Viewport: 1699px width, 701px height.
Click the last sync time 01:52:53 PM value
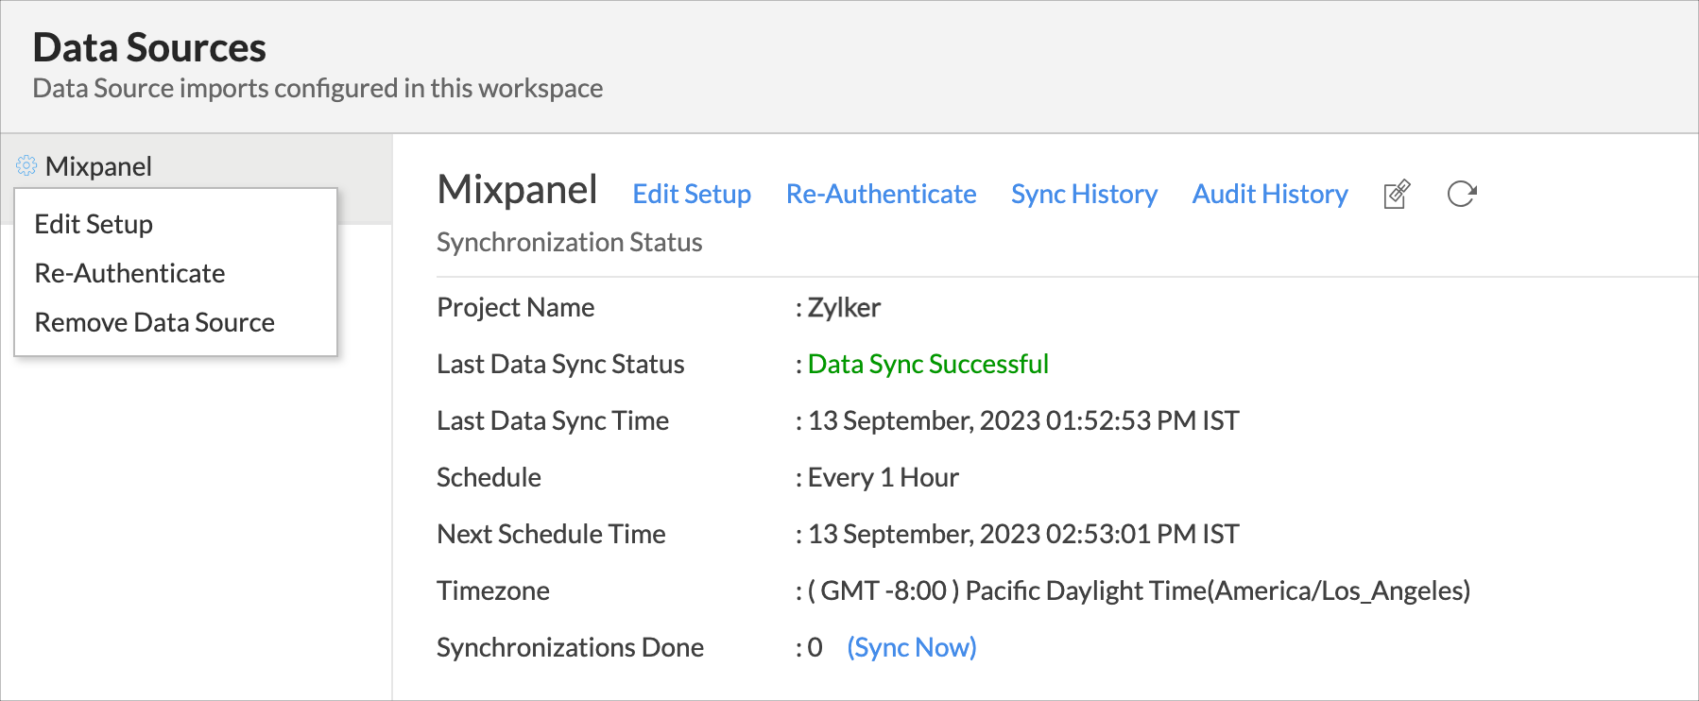(1023, 420)
